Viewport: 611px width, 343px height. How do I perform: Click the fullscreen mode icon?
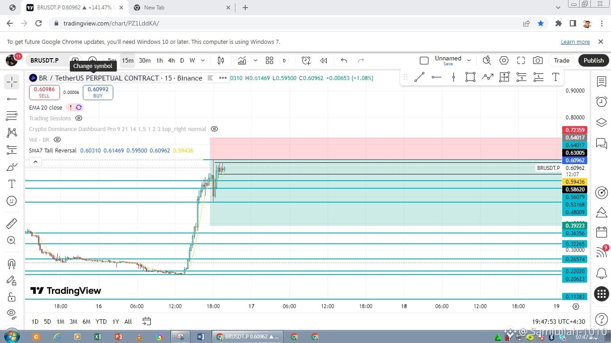click(521, 60)
